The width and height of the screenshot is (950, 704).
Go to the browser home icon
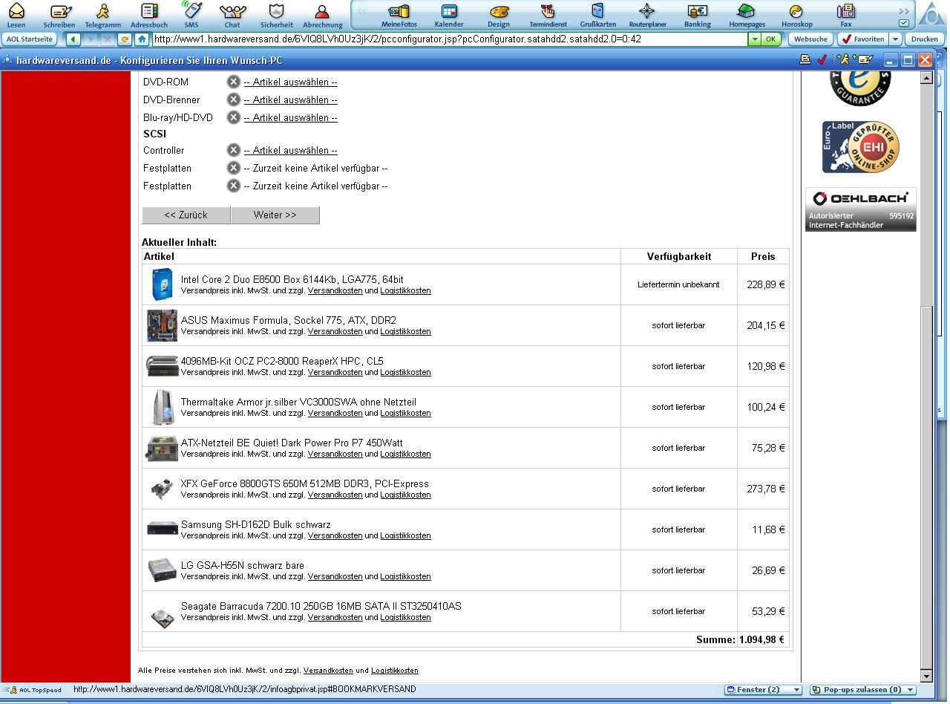[x=141, y=39]
